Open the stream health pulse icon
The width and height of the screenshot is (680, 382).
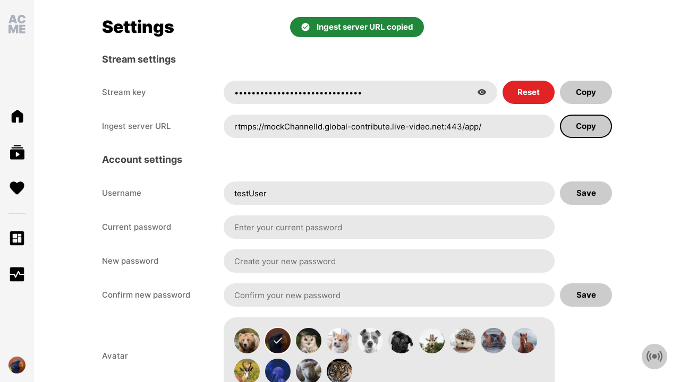coord(17,274)
